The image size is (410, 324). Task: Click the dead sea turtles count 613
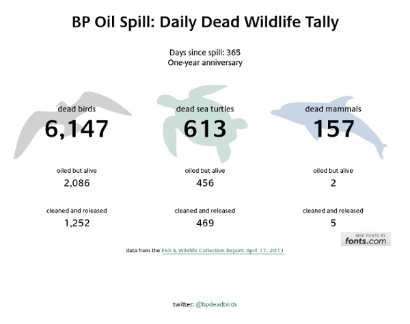coord(205,128)
